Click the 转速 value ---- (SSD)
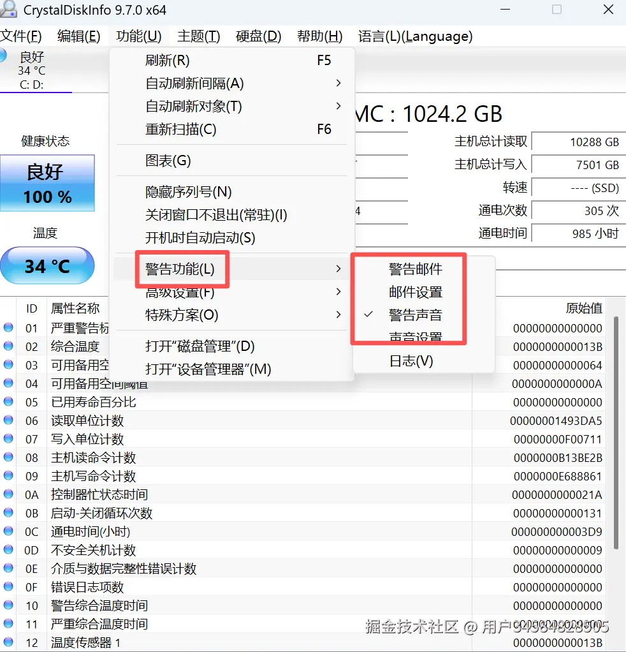Viewport: 626px width, 652px height. [x=578, y=188]
